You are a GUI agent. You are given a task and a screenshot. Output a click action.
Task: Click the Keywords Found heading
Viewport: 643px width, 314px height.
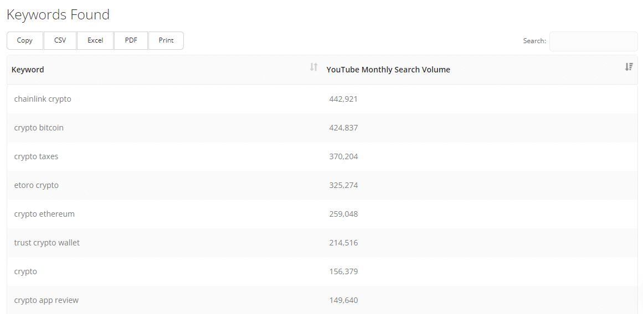(58, 15)
